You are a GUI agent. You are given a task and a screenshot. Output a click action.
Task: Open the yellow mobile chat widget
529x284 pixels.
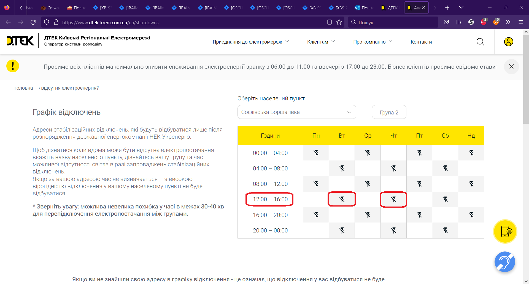[x=505, y=231]
